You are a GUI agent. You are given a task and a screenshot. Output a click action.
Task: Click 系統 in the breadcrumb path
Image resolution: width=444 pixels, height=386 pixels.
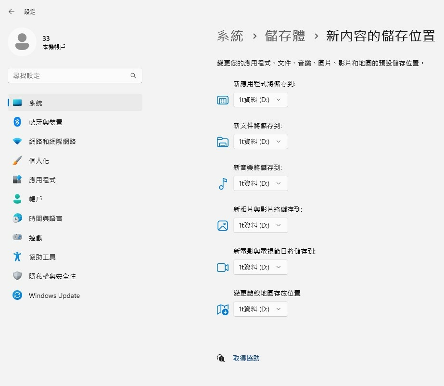pyautogui.click(x=230, y=36)
